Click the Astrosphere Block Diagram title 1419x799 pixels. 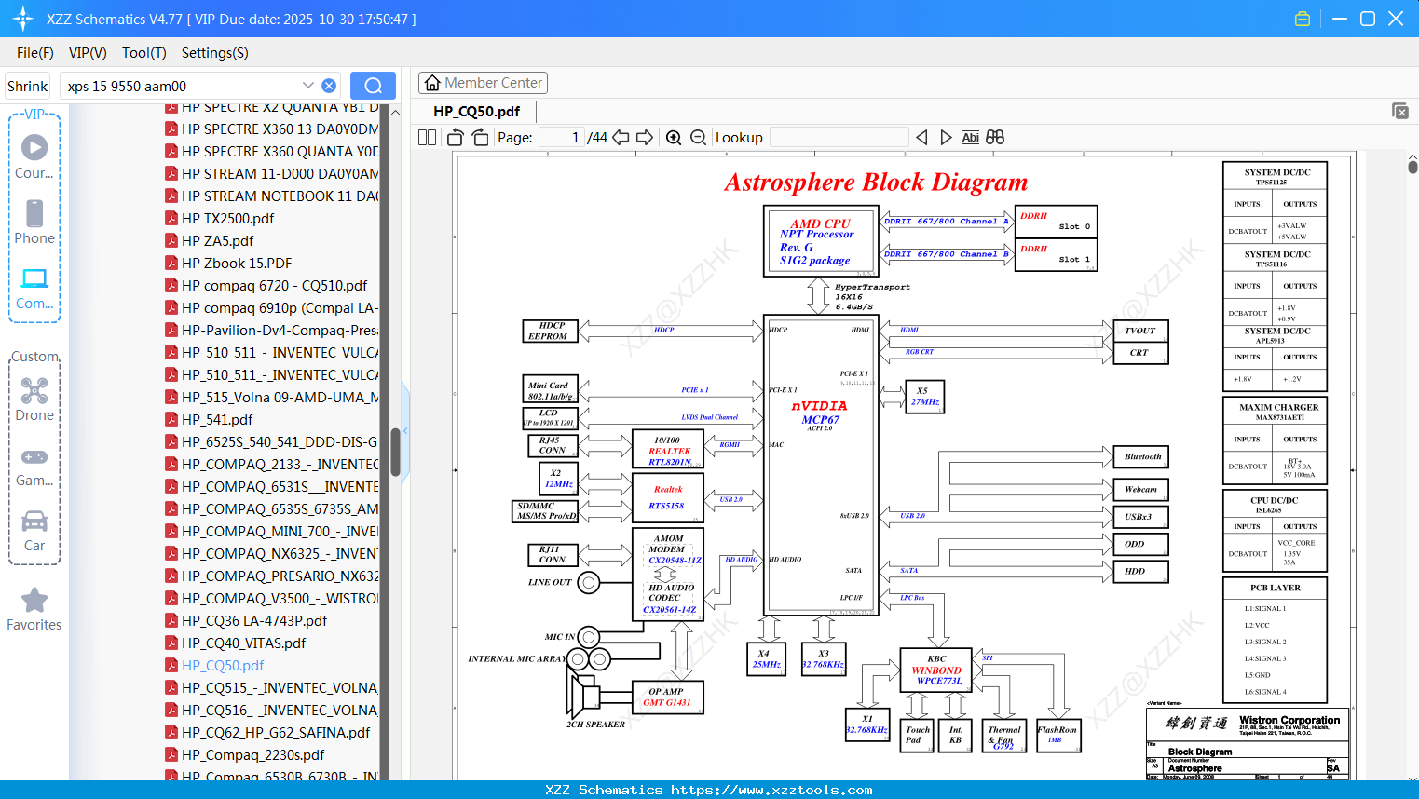pyautogui.click(x=876, y=182)
